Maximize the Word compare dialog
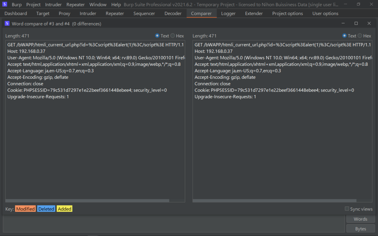Viewport: 378px width, 236px height. pos(356,24)
